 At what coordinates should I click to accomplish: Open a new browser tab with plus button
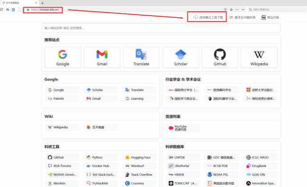point(42,3)
